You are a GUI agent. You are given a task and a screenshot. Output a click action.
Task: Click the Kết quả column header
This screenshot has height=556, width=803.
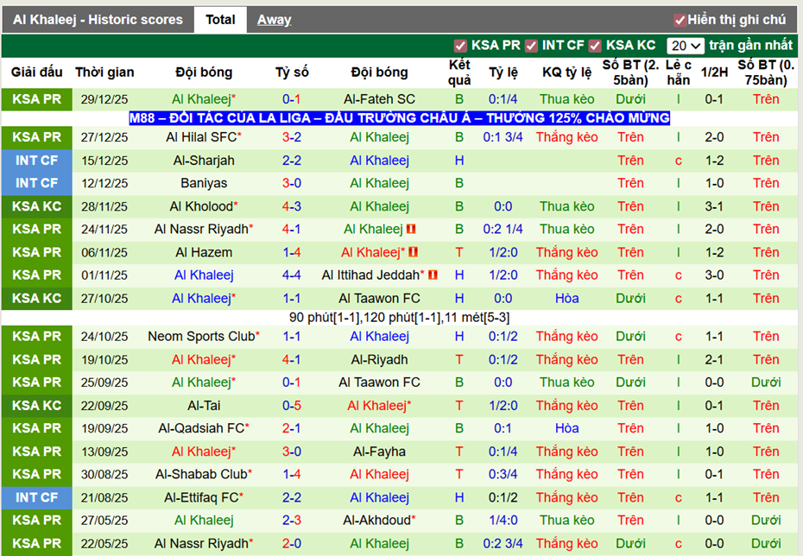point(459,73)
